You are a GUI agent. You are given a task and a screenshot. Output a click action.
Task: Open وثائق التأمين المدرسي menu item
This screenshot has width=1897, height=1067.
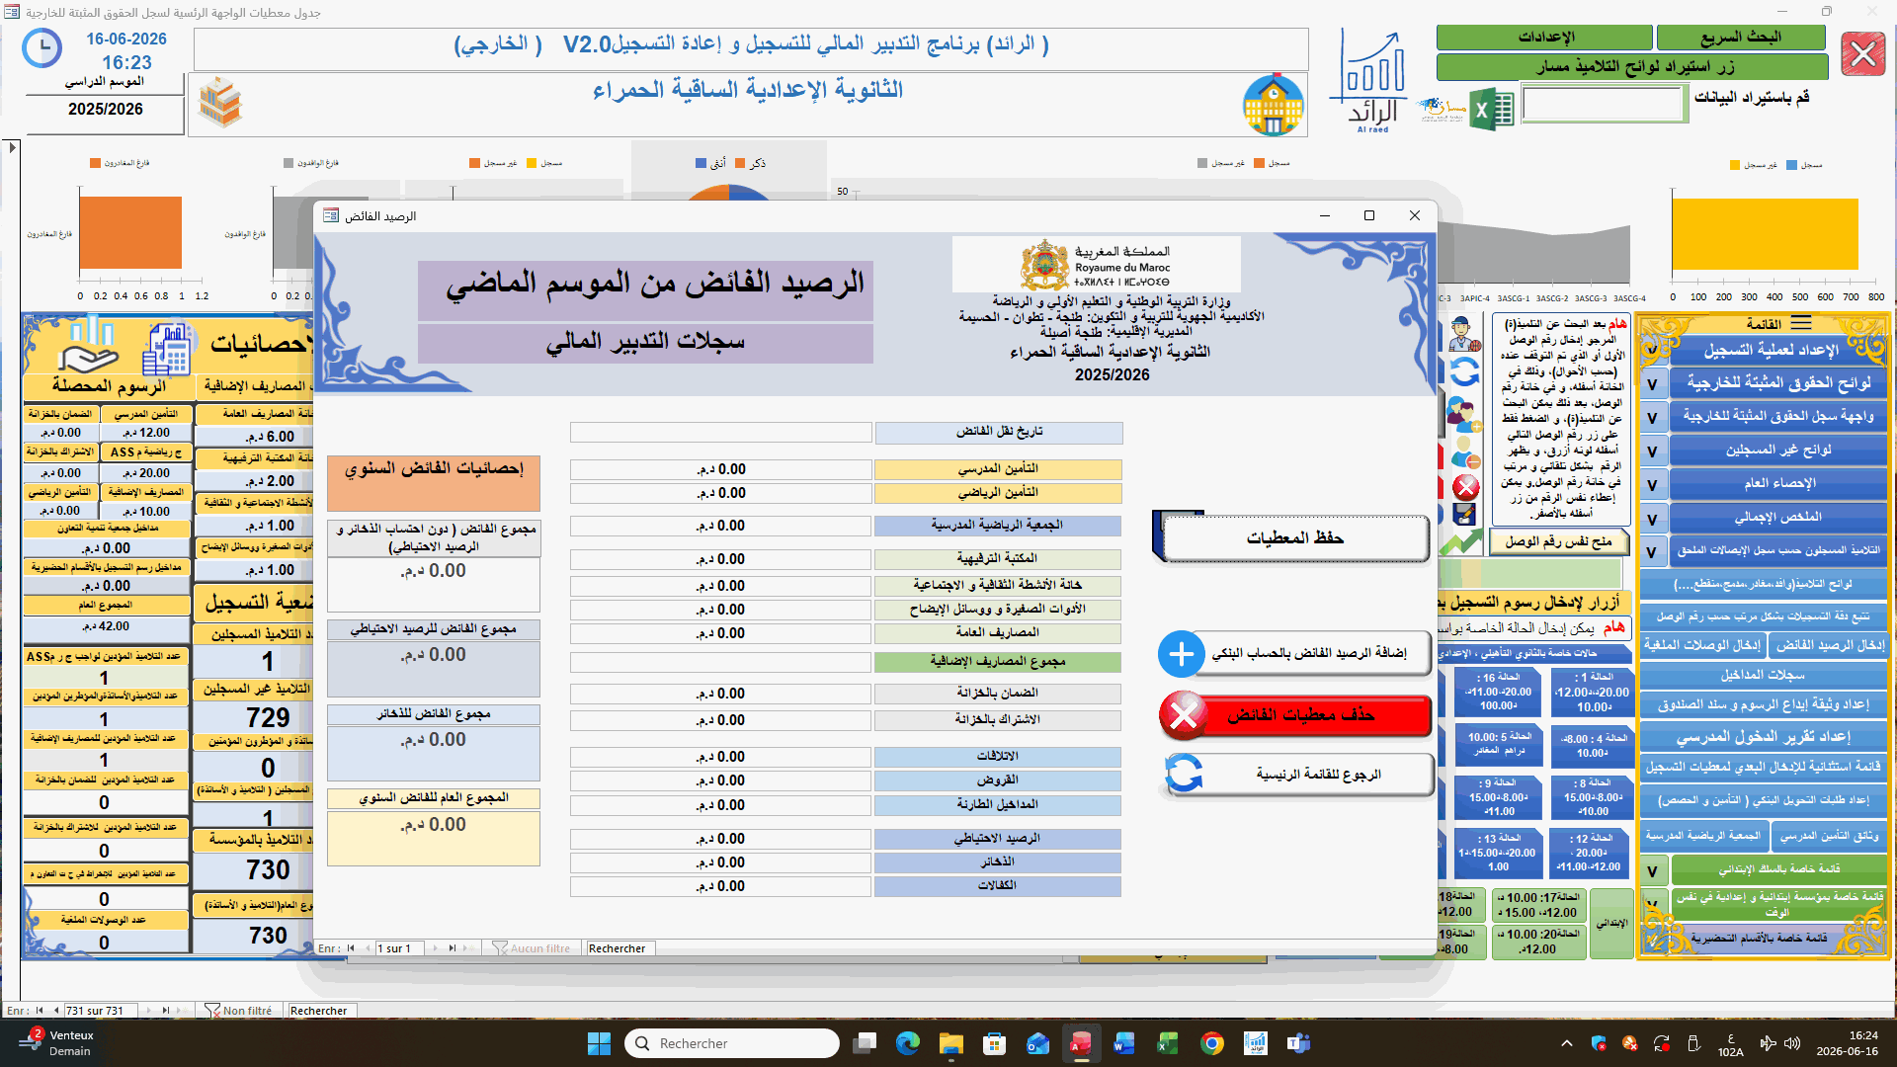(1829, 836)
